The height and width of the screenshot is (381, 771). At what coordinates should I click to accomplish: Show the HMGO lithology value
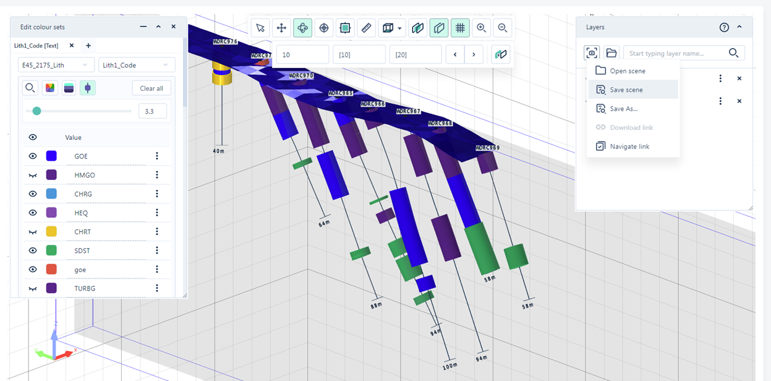tap(33, 175)
